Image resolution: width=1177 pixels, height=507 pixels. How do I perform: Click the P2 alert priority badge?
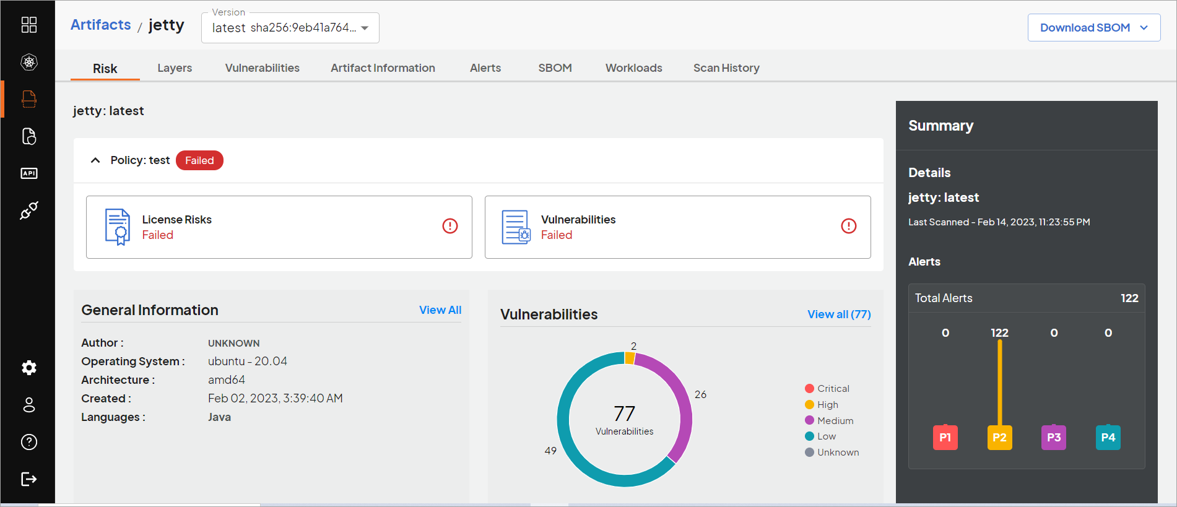[x=1000, y=437]
